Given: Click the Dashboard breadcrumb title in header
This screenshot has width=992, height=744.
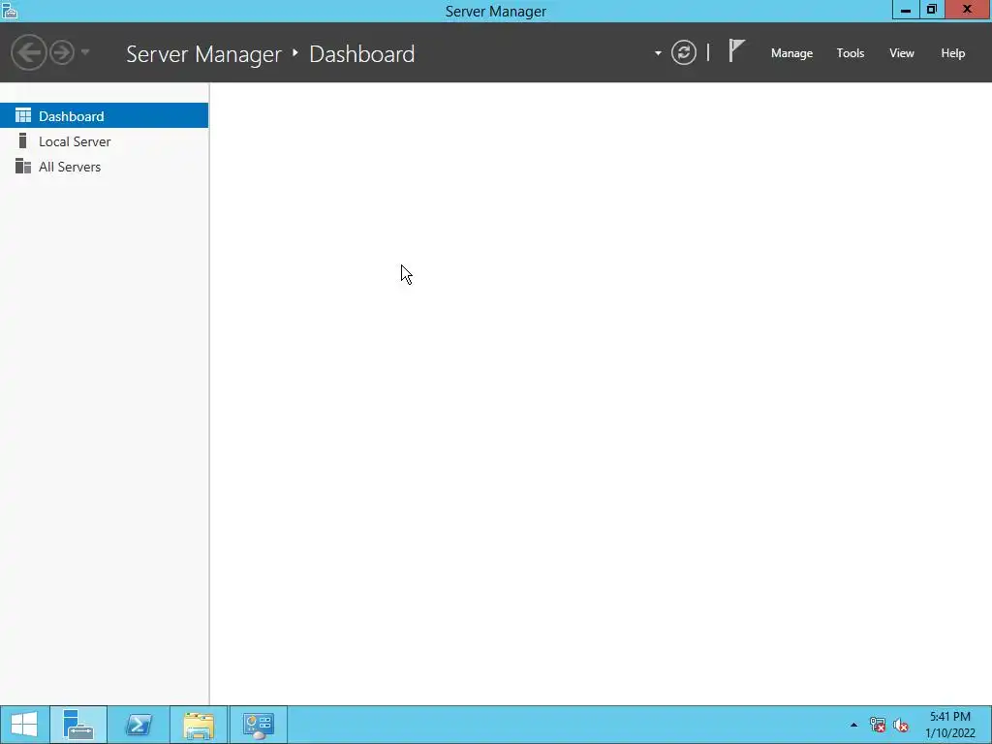Looking at the screenshot, I should [x=362, y=54].
